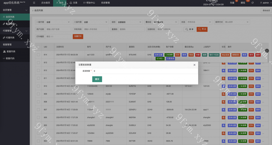
Task: Open 银行卡信息 for user 814
Action: [214, 55]
